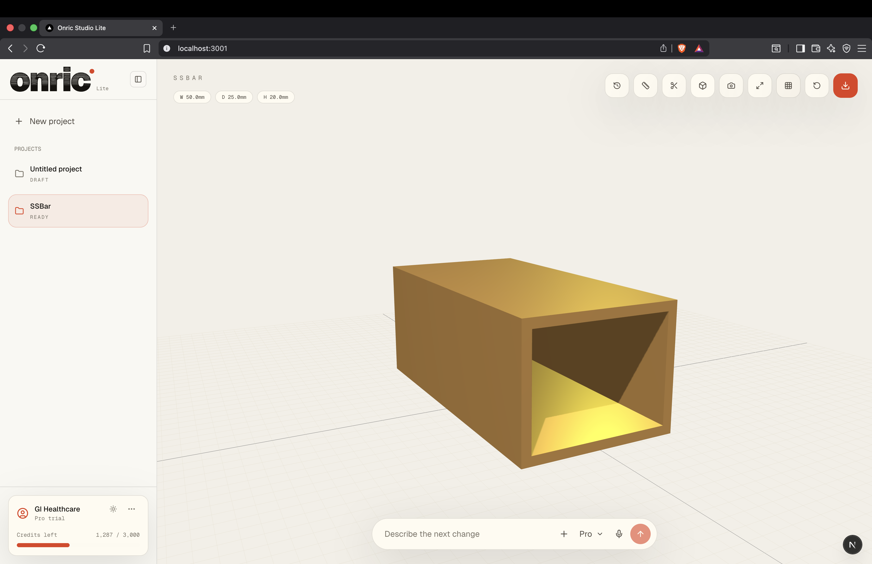This screenshot has height=564, width=872.
Task: Open browser hamburger menu
Action: [x=862, y=48]
